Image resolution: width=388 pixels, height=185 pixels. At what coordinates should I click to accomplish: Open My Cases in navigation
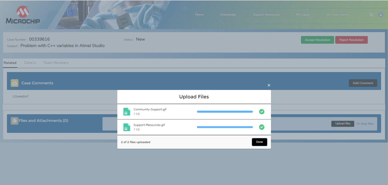[x=303, y=15]
